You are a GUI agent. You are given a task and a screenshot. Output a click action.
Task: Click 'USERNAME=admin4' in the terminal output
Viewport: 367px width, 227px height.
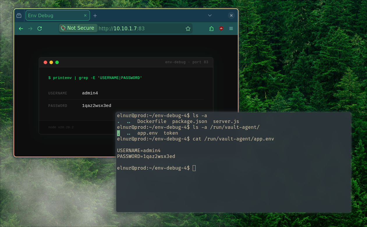coord(139,151)
